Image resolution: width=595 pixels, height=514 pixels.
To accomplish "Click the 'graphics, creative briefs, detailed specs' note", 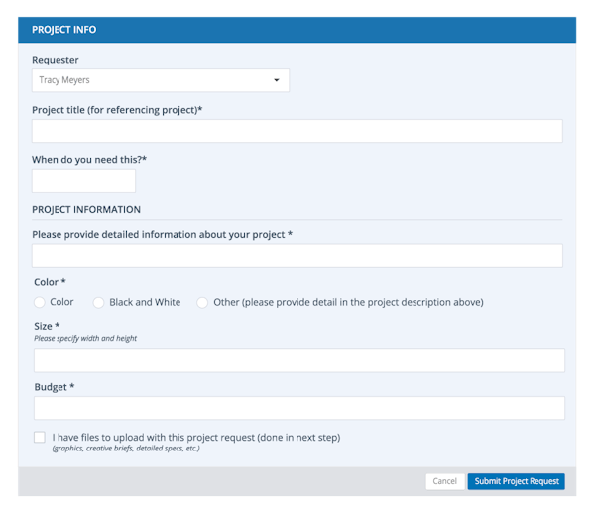I will [x=126, y=449].
